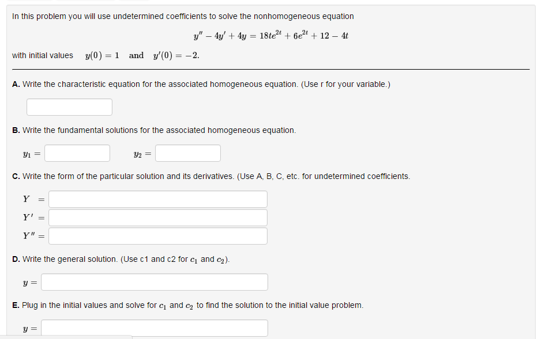Select the y1 fundamental solution input field
538x339 pixels.
click(x=77, y=153)
